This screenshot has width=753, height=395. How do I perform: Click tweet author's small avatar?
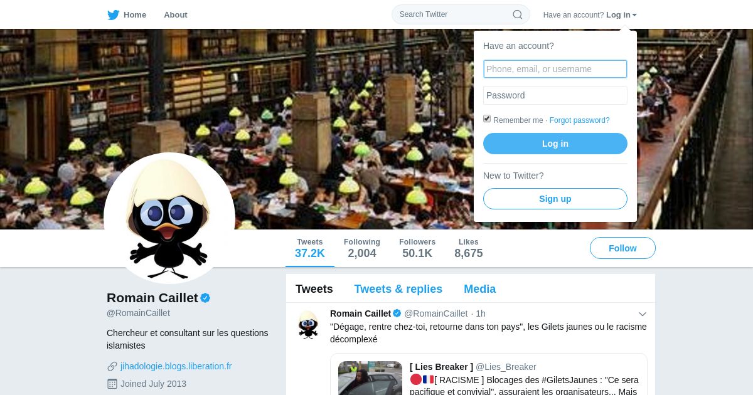click(307, 324)
